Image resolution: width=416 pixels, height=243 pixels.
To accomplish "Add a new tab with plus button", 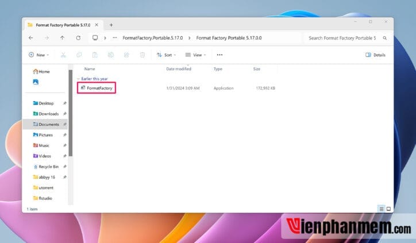I will (111, 25).
